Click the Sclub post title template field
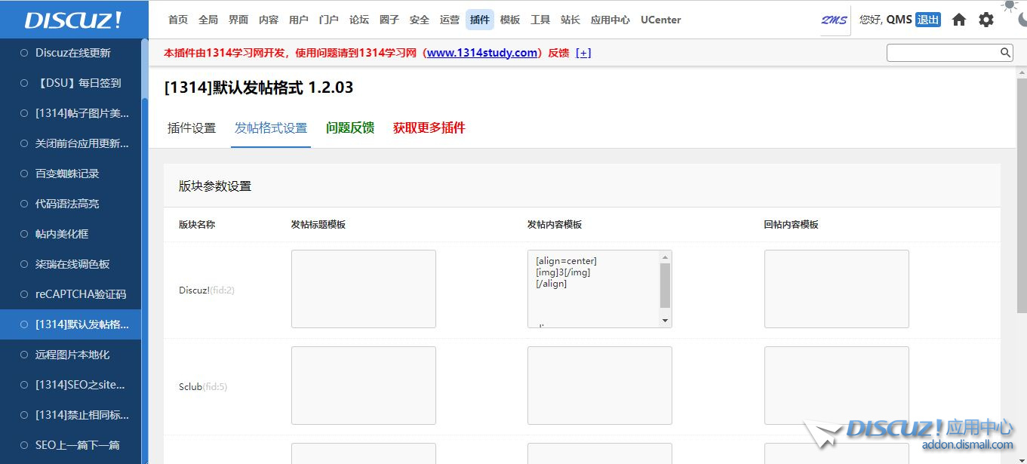The width and height of the screenshot is (1027, 464). 363,386
